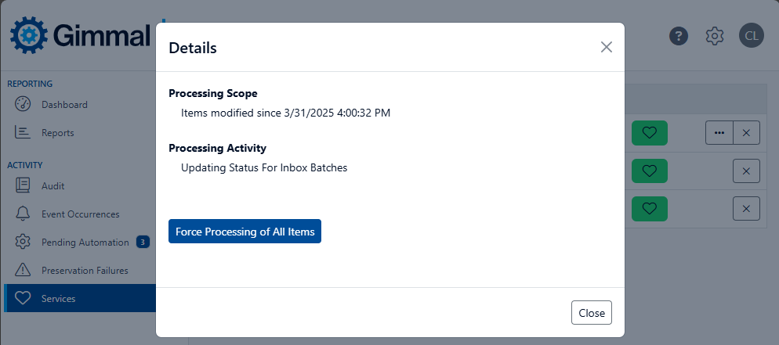
Task: Open Reports from the Reporting section
Action: (57, 133)
